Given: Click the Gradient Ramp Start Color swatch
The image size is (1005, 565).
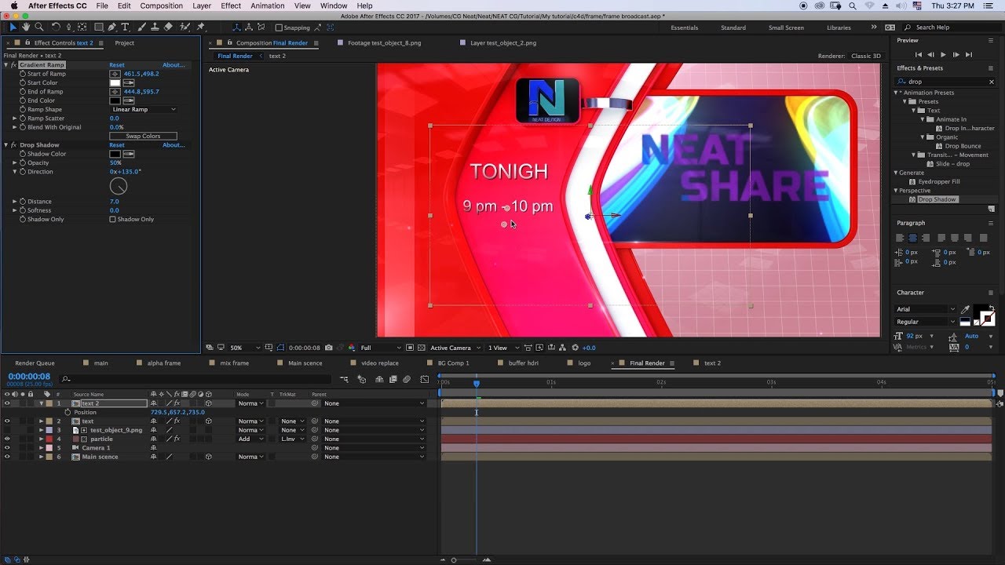Looking at the screenshot, I should [115, 83].
